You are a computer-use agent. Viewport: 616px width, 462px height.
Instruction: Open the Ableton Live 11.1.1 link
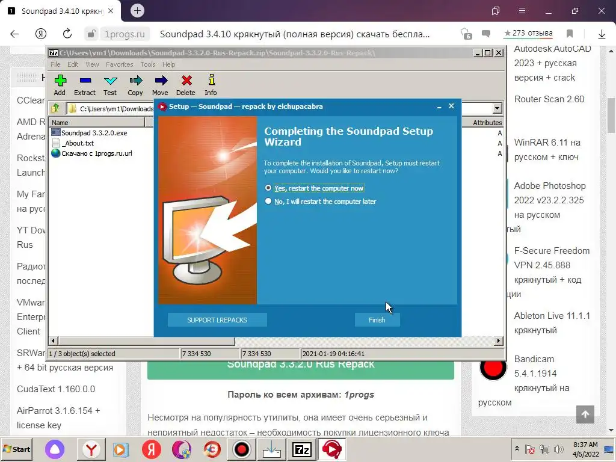(552, 323)
